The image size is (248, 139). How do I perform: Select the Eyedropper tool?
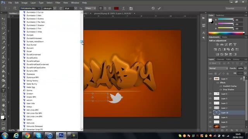coord(3,42)
